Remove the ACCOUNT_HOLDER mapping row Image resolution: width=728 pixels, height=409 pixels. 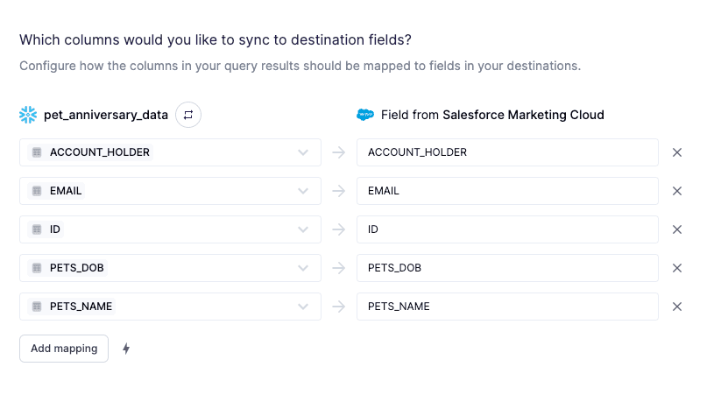click(676, 152)
